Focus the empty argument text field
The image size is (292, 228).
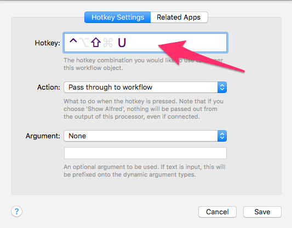145,153
